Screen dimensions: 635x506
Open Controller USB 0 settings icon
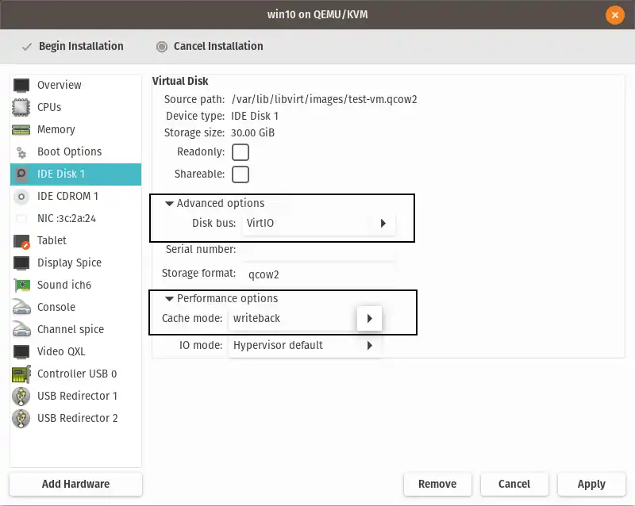pos(21,374)
